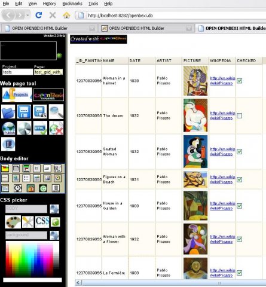Click the Seated Woman painting thumbnail
The width and height of the screenshot is (266, 287).
pos(195,151)
